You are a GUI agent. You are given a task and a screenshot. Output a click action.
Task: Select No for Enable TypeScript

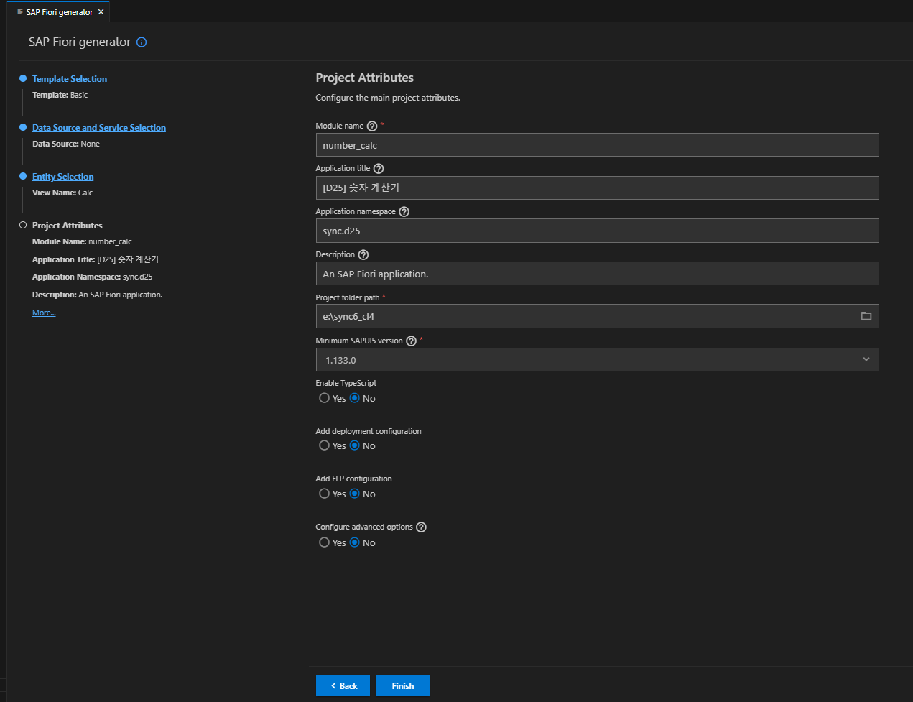(355, 398)
